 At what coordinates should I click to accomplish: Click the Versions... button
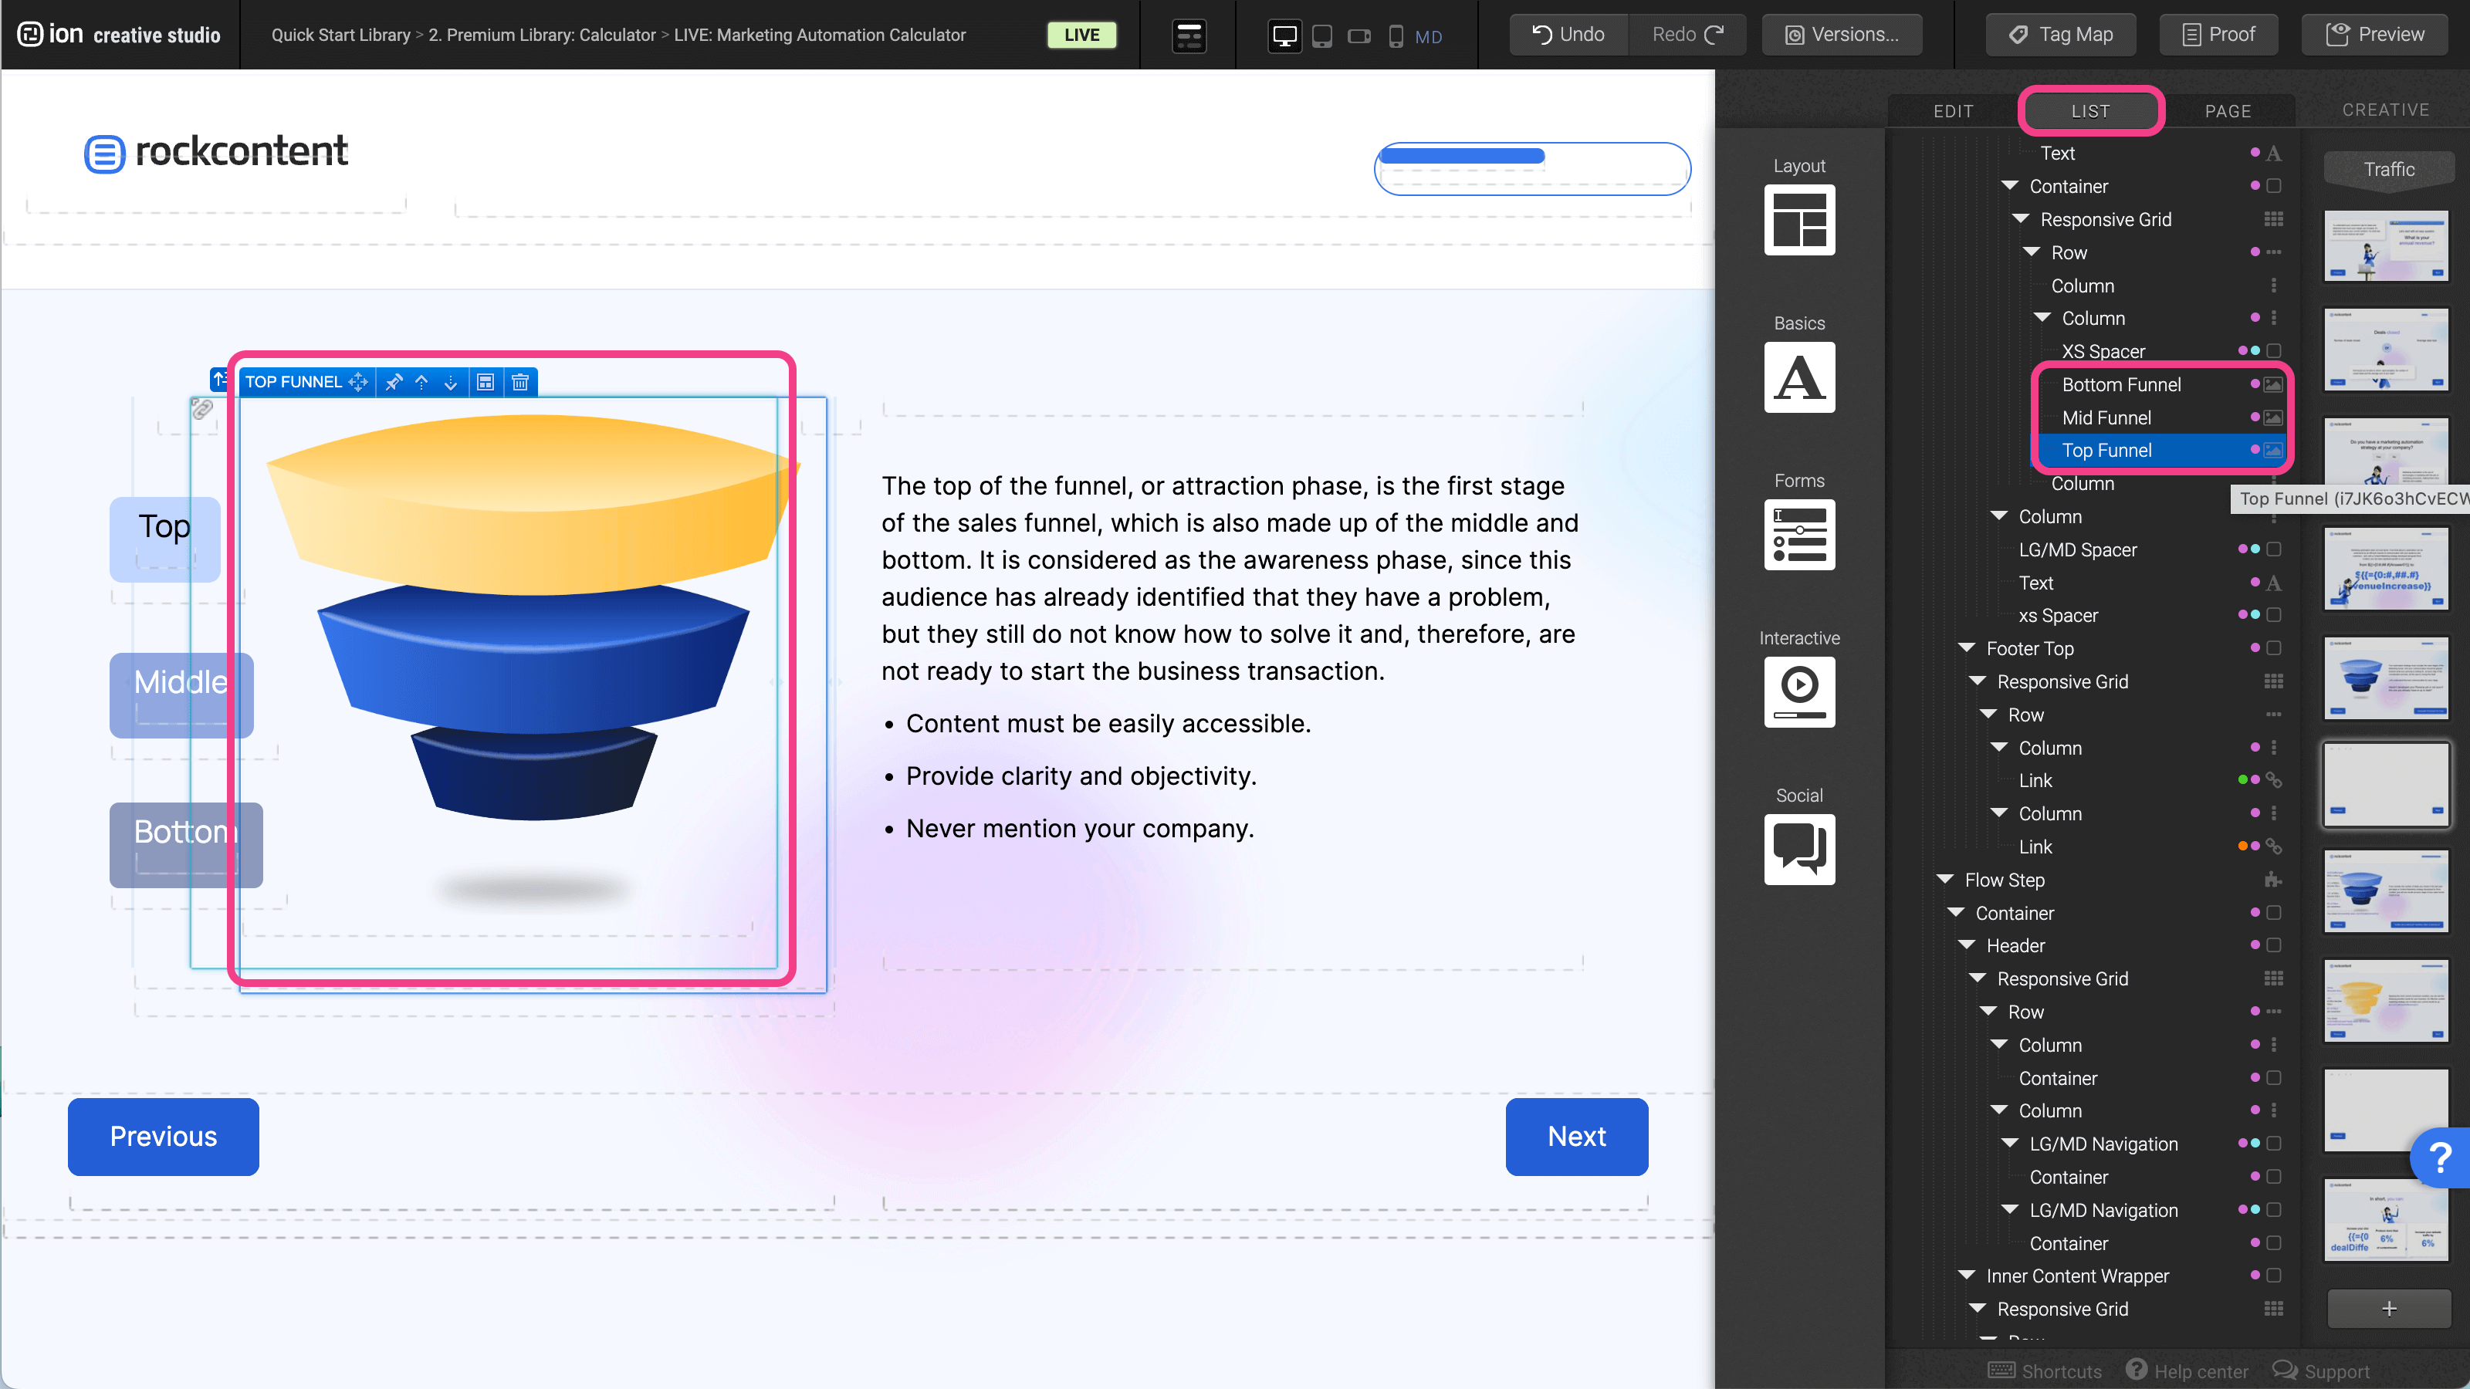tap(1842, 35)
